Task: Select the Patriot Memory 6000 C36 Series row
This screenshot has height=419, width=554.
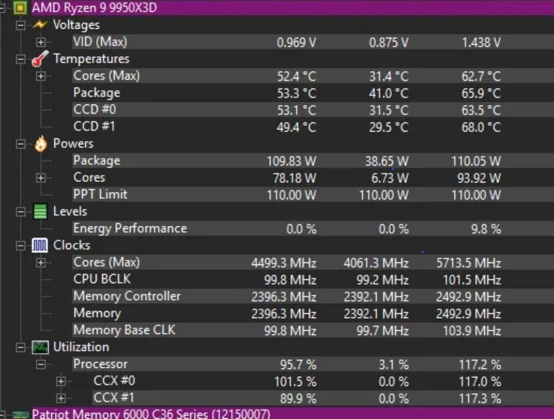Action: (x=292, y=413)
